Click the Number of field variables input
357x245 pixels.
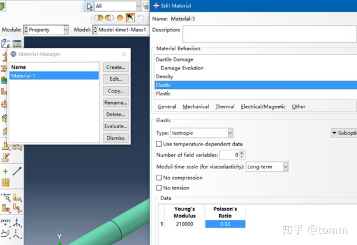click(x=230, y=155)
